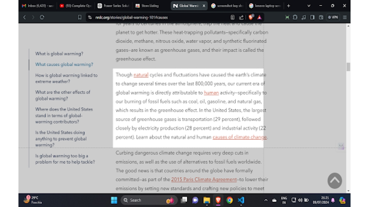Follow the 'human' hyperlink in paragraph
The width and height of the screenshot is (369, 207).
(211, 93)
